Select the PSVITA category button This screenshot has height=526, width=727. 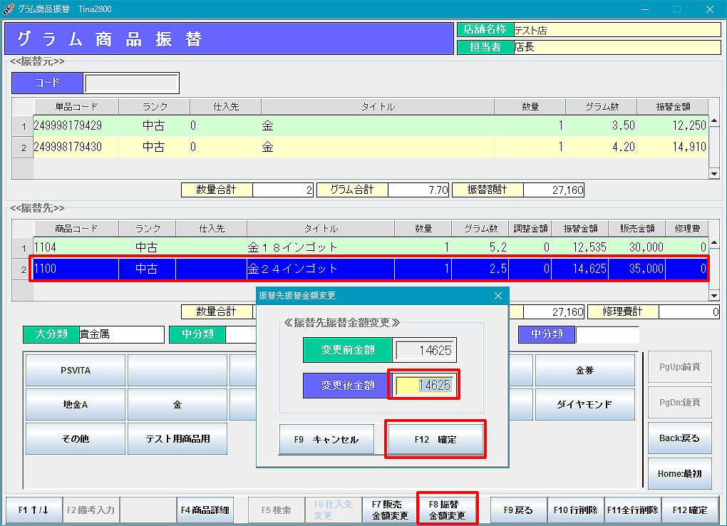coord(76,371)
